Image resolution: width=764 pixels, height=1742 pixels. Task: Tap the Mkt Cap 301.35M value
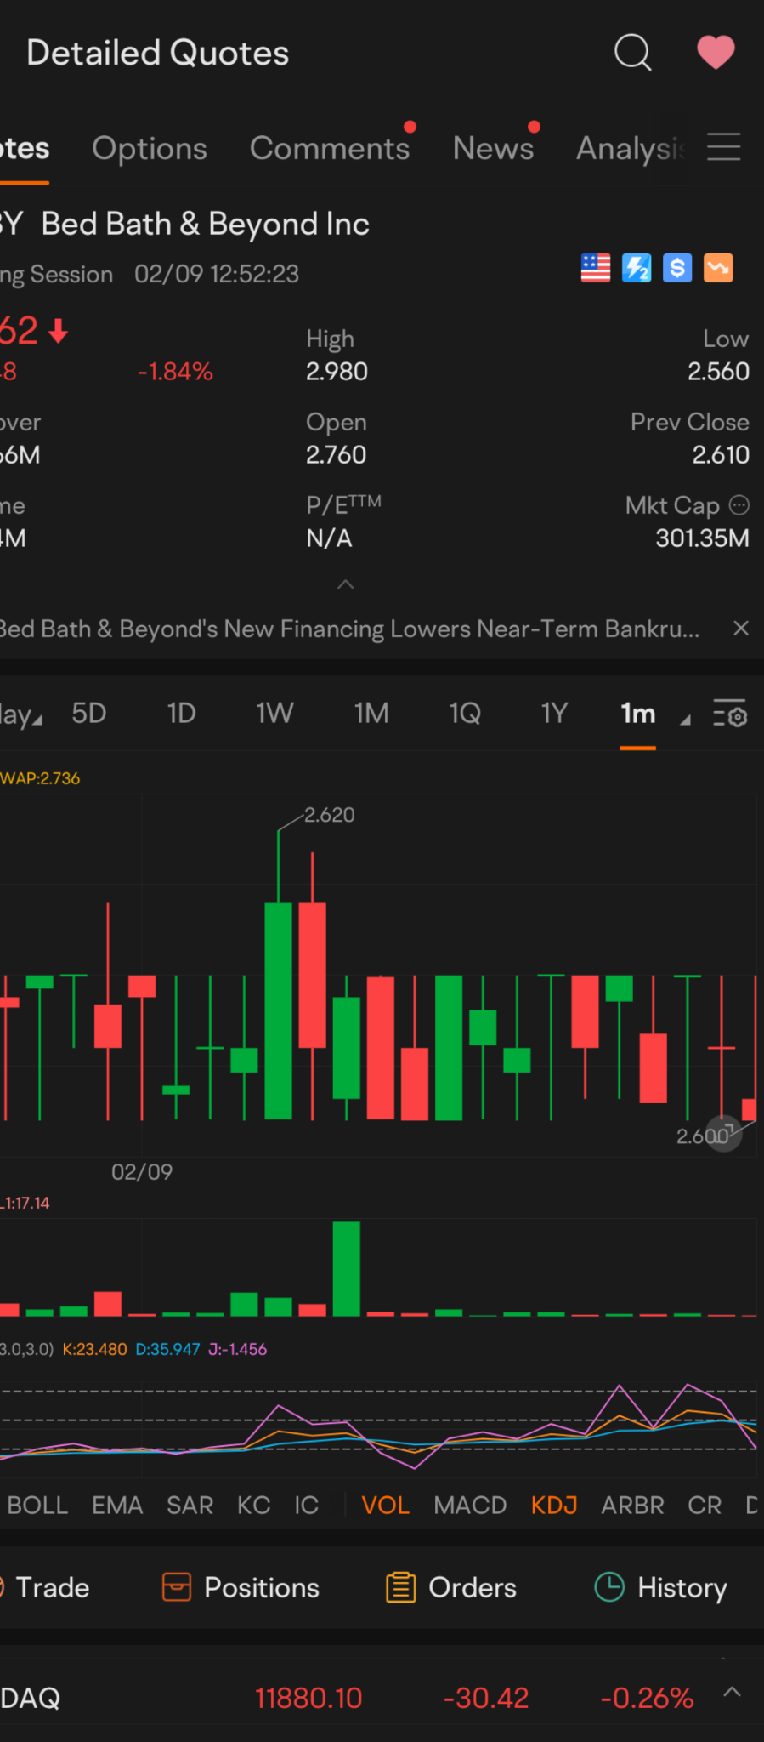tap(702, 538)
